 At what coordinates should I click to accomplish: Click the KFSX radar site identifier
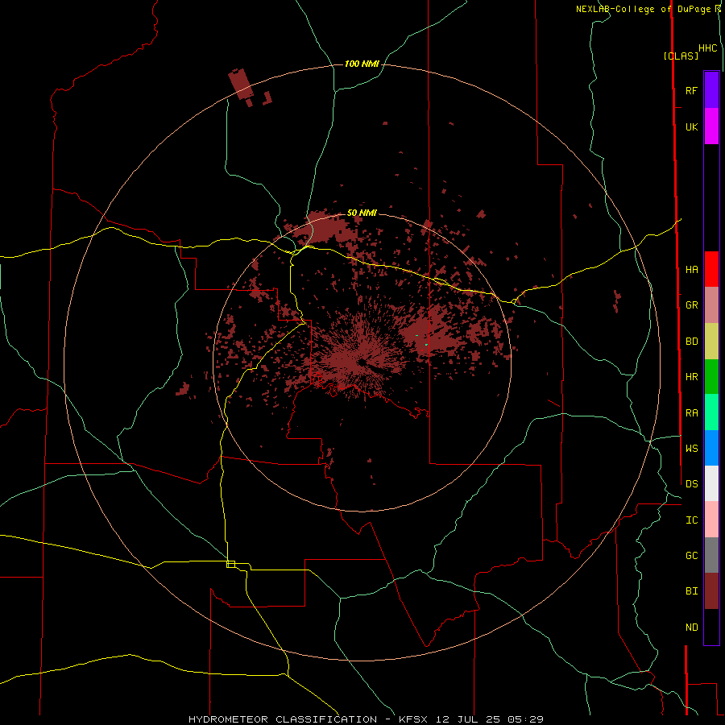413,719
